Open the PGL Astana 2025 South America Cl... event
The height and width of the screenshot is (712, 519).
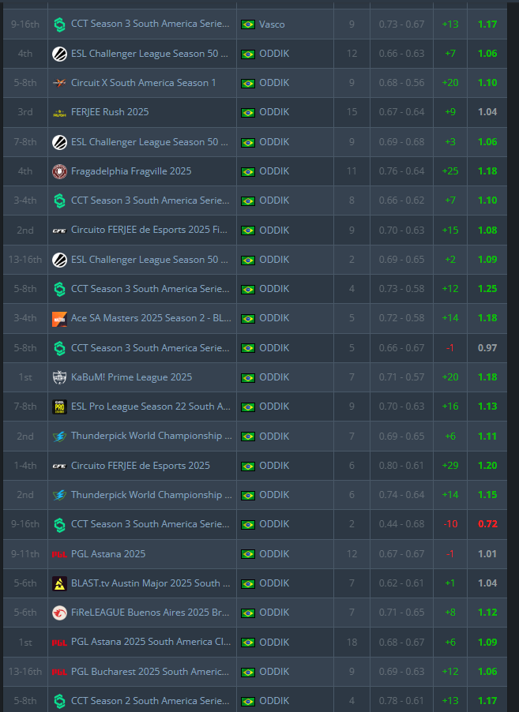tap(151, 642)
